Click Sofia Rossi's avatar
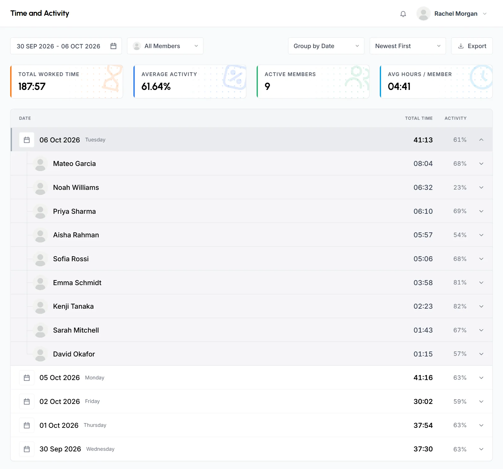This screenshot has width=503, height=469. click(40, 259)
